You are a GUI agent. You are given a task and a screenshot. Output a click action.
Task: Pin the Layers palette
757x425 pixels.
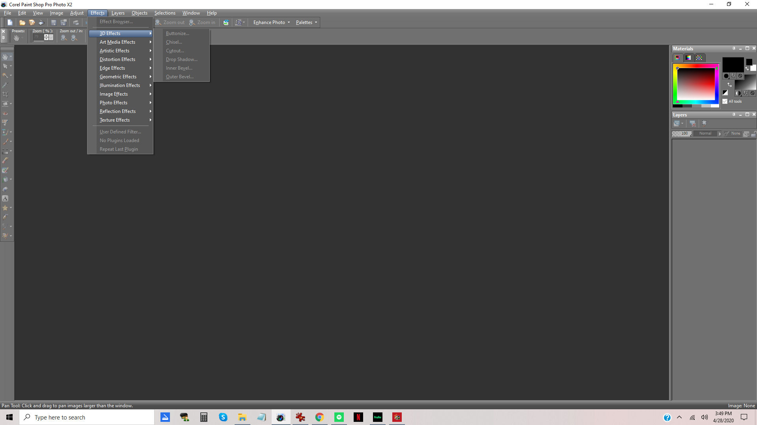(x=734, y=115)
